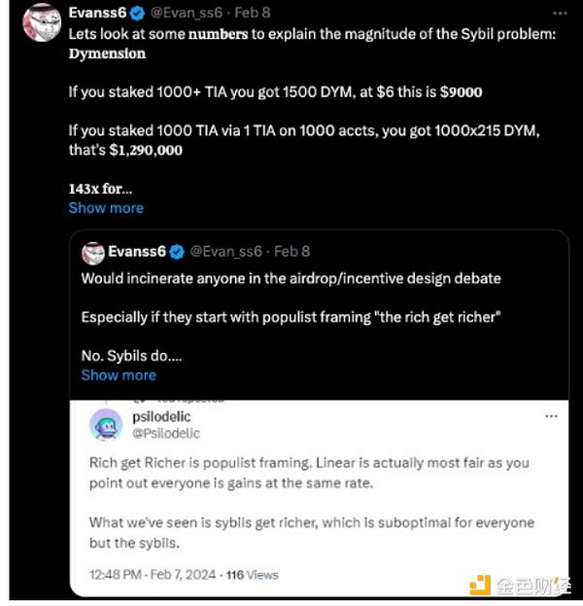Image resolution: width=583 pixels, height=606 pixels.
Task: Click the top Evanss6 display name
Action: tap(97, 15)
